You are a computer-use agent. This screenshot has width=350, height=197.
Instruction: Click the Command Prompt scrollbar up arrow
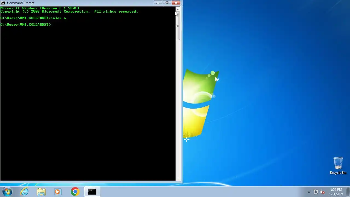(178, 9)
